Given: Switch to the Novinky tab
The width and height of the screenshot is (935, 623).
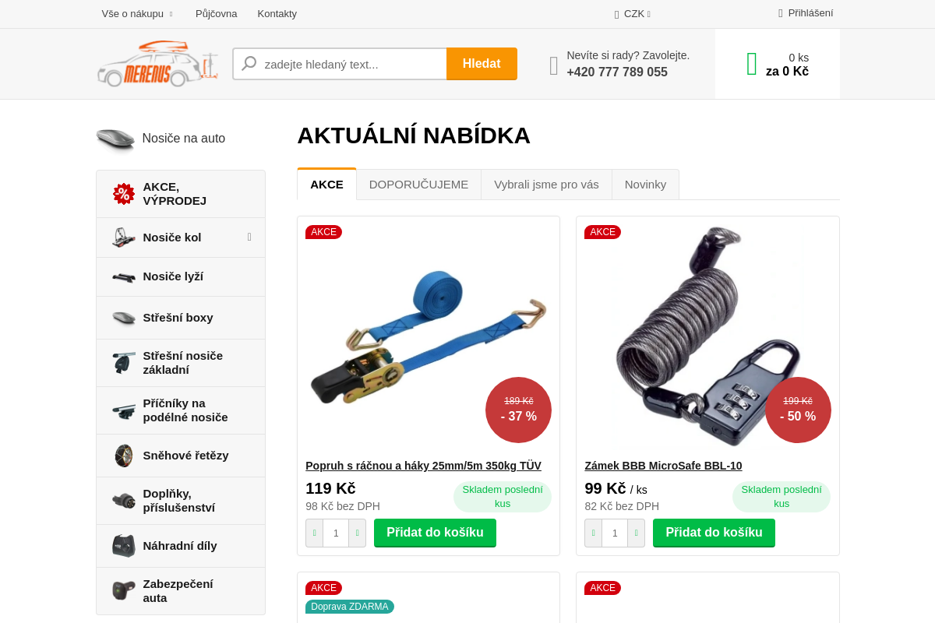Looking at the screenshot, I should pos(645,185).
